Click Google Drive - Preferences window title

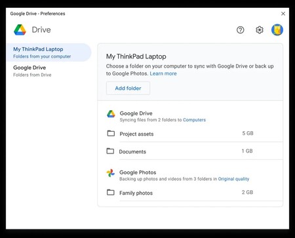pyautogui.click(x=37, y=14)
